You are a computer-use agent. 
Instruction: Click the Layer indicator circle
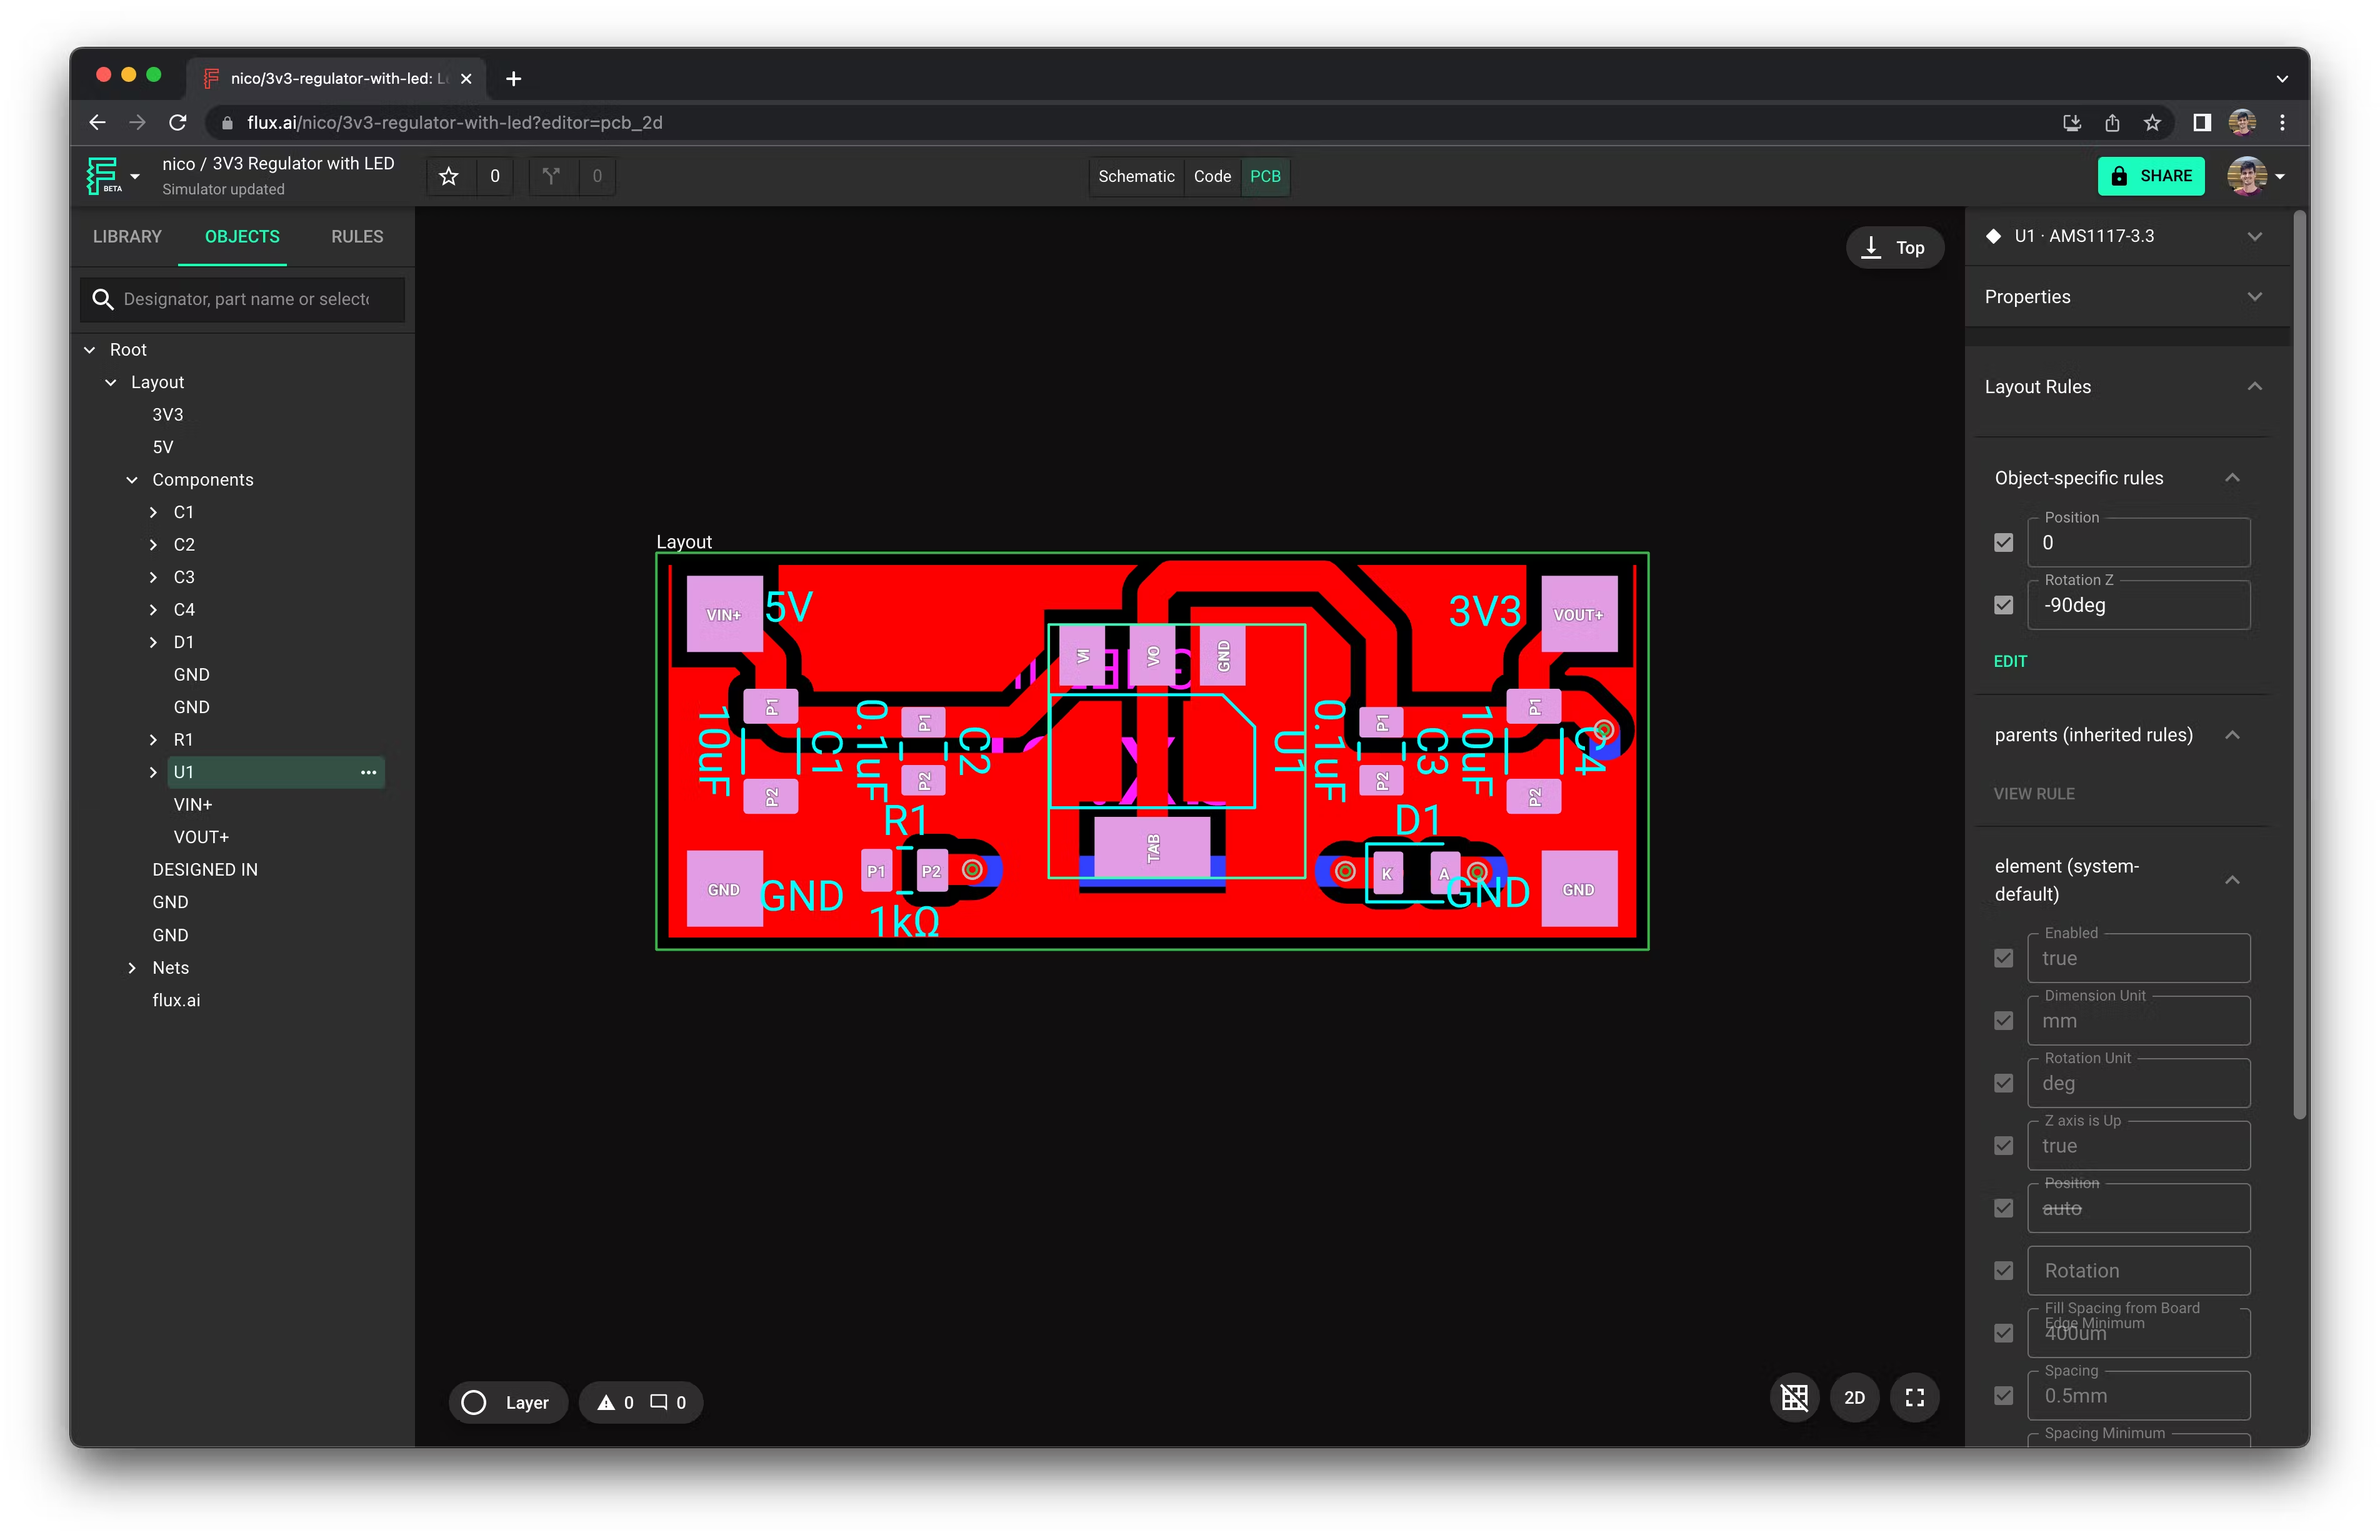point(474,1402)
